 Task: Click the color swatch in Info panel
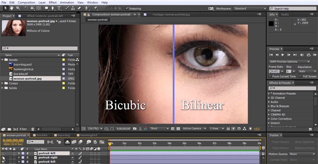(x=271, y=24)
